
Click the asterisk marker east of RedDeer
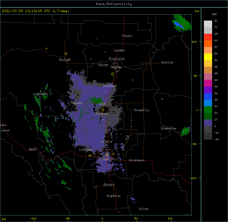click(133, 80)
